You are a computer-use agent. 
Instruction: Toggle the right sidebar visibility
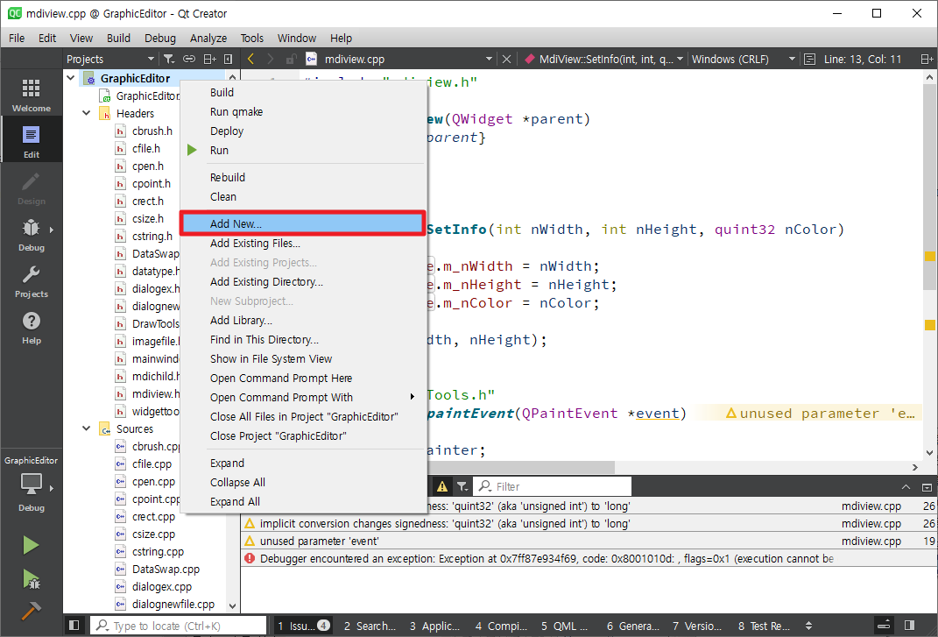click(909, 625)
